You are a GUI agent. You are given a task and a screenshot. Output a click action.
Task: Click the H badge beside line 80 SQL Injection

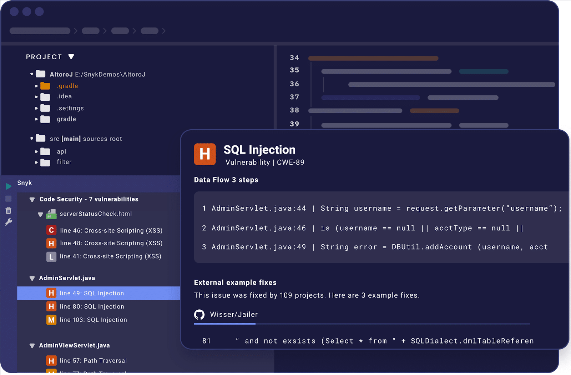(51, 306)
